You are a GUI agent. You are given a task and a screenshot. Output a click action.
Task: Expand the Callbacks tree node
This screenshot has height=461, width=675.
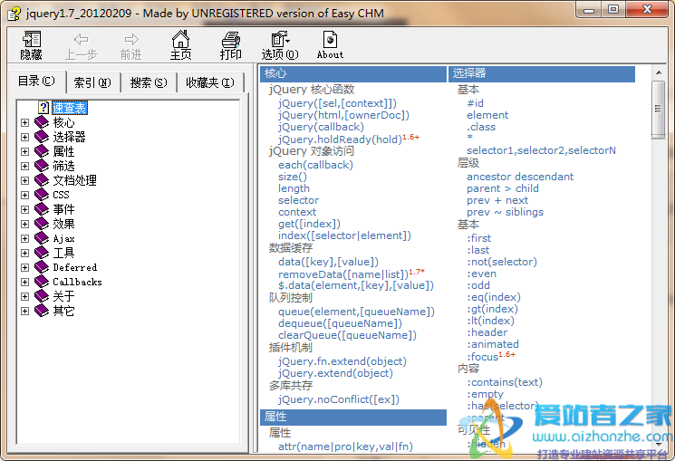(25, 282)
